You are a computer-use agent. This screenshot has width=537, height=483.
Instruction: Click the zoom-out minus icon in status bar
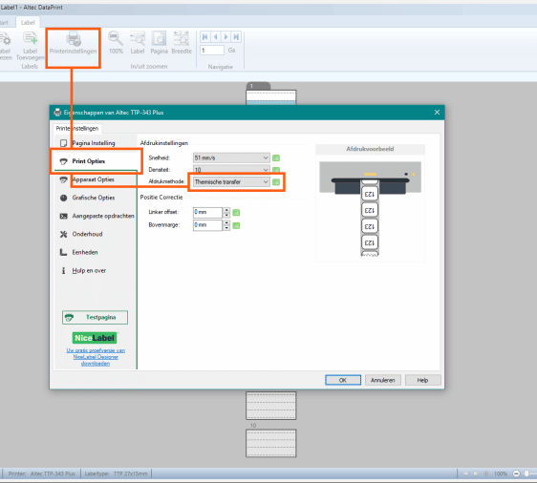(x=516, y=473)
